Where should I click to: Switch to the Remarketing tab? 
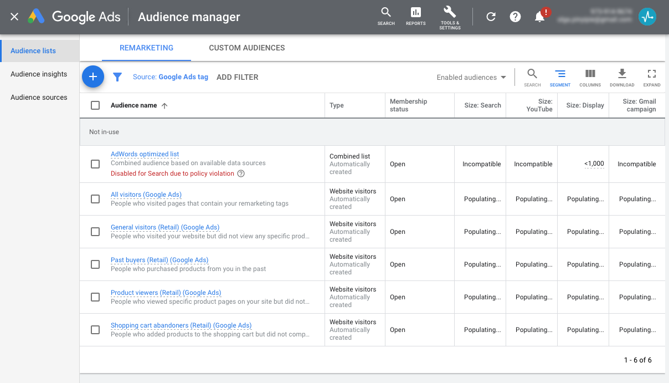tap(146, 48)
